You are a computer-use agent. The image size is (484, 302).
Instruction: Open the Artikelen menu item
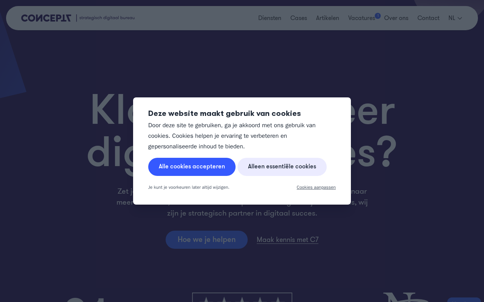click(x=327, y=18)
